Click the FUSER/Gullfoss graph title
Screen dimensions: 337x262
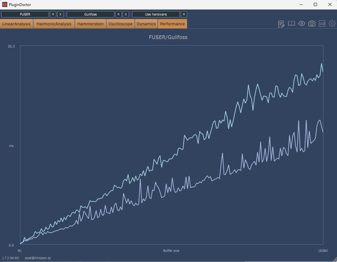168,37
